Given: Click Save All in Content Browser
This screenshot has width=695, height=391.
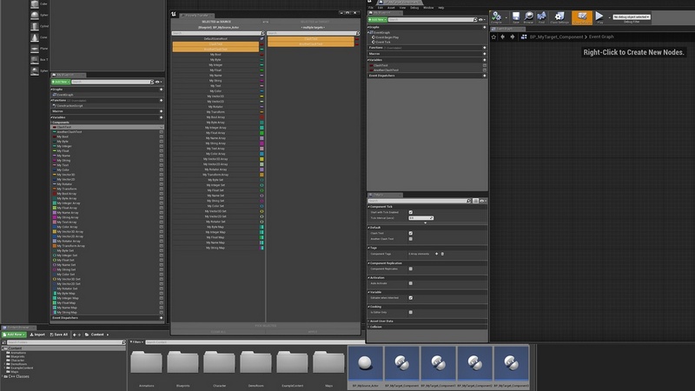Looking at the screenshot, I should pos(59,334).
